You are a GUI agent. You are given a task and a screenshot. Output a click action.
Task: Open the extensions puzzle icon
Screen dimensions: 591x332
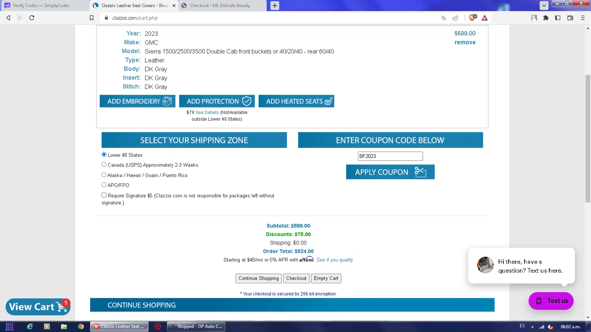[x=546, y=18]
